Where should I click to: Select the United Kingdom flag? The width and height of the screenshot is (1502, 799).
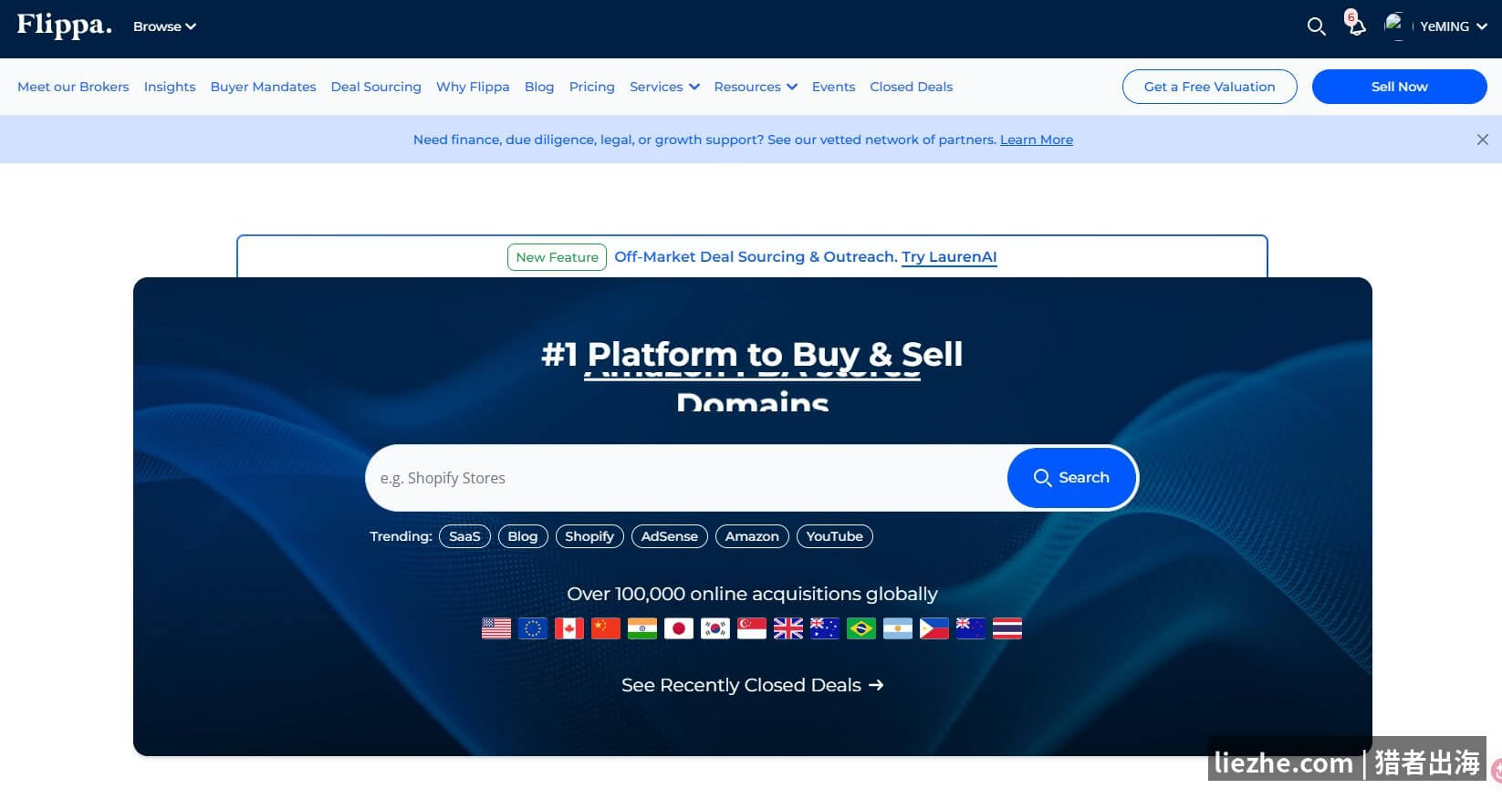(788, 628)
